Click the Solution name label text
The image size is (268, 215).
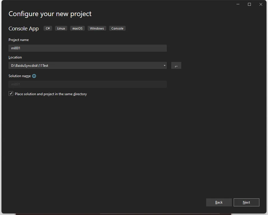click(19, 76)
